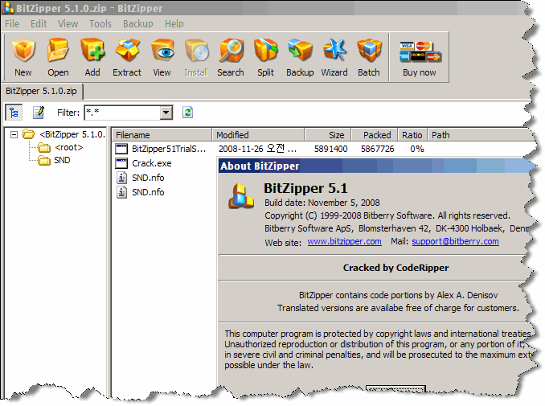The width and height of the screenshot is (545, 406).
Task: Click the BitZipper app icon in title bar
Action: click(8, 8)
